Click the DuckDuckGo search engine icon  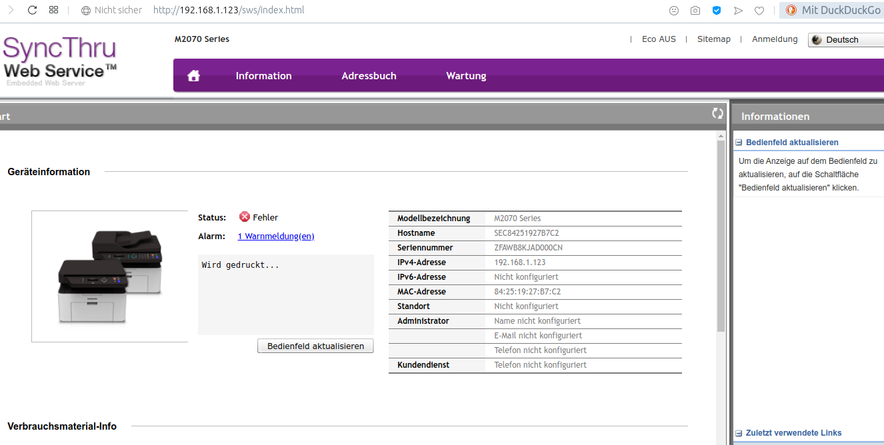point(791,10)
